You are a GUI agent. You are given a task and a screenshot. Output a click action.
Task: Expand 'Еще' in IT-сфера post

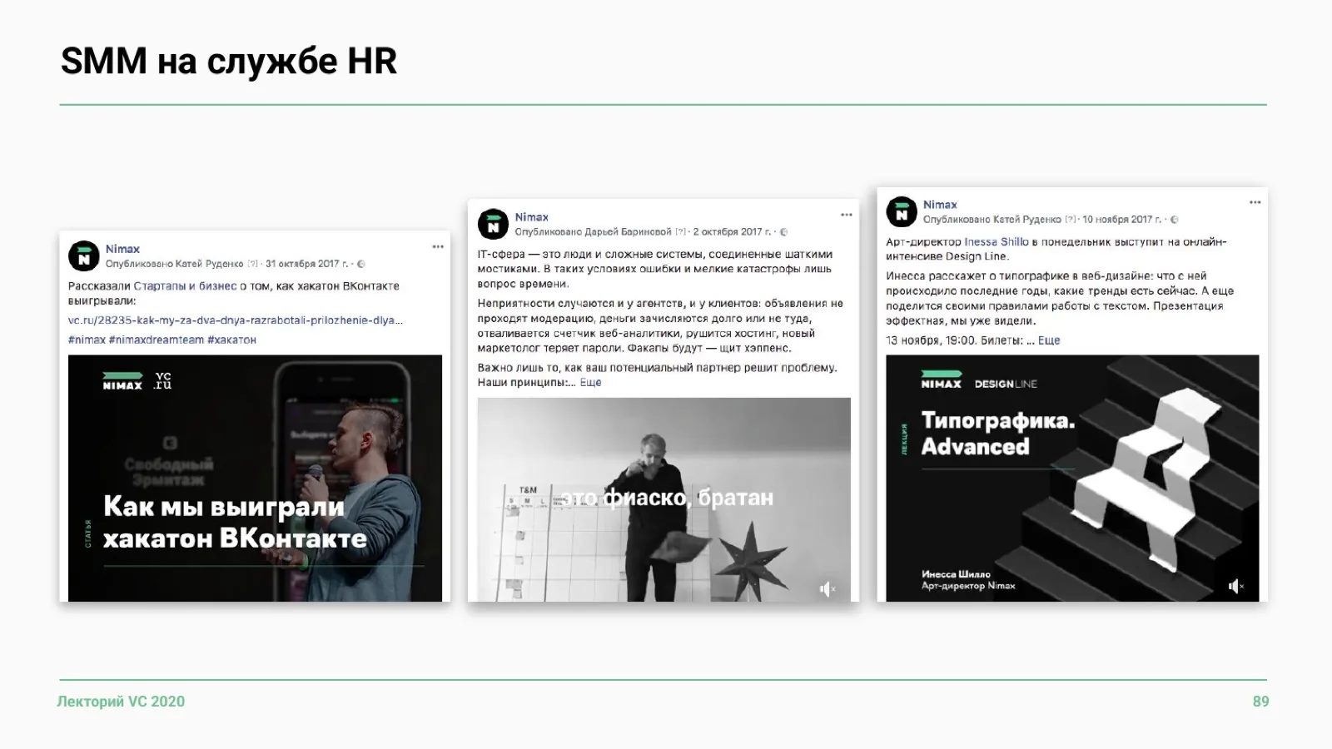(590, 383)
